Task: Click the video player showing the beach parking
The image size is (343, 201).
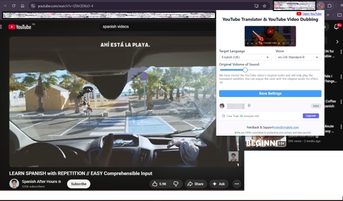Action: [x=112, y=102]
